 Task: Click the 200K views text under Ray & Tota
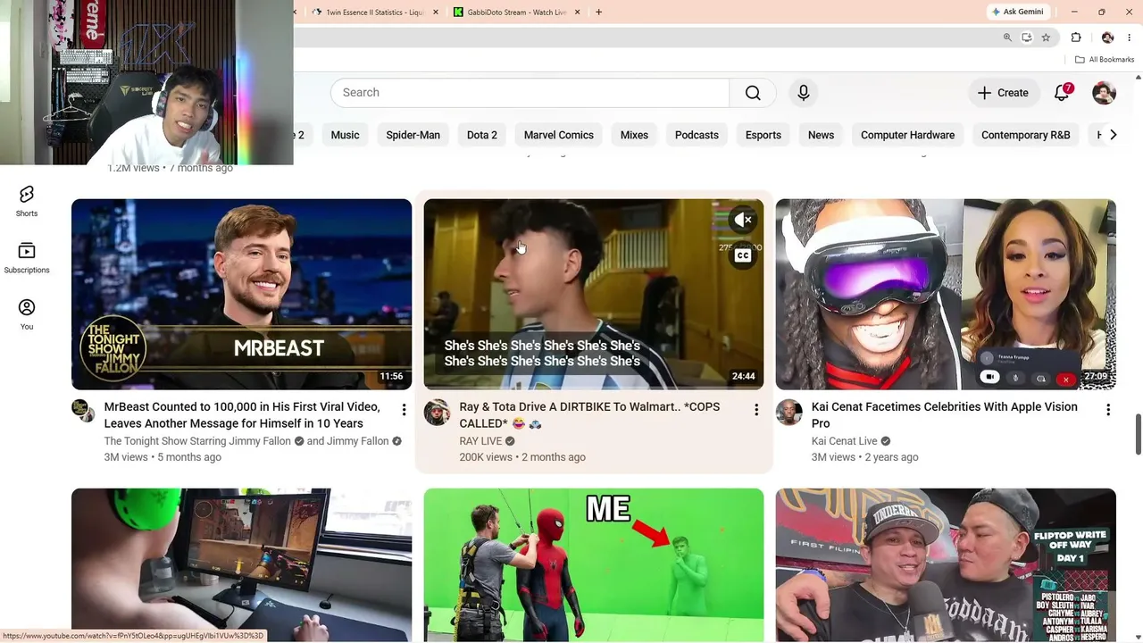click(486, 457)
